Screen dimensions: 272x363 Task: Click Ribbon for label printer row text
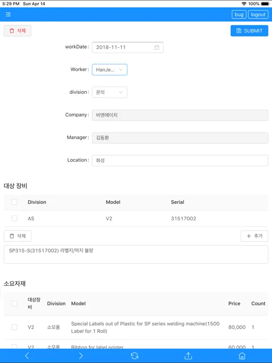[97, 347]
